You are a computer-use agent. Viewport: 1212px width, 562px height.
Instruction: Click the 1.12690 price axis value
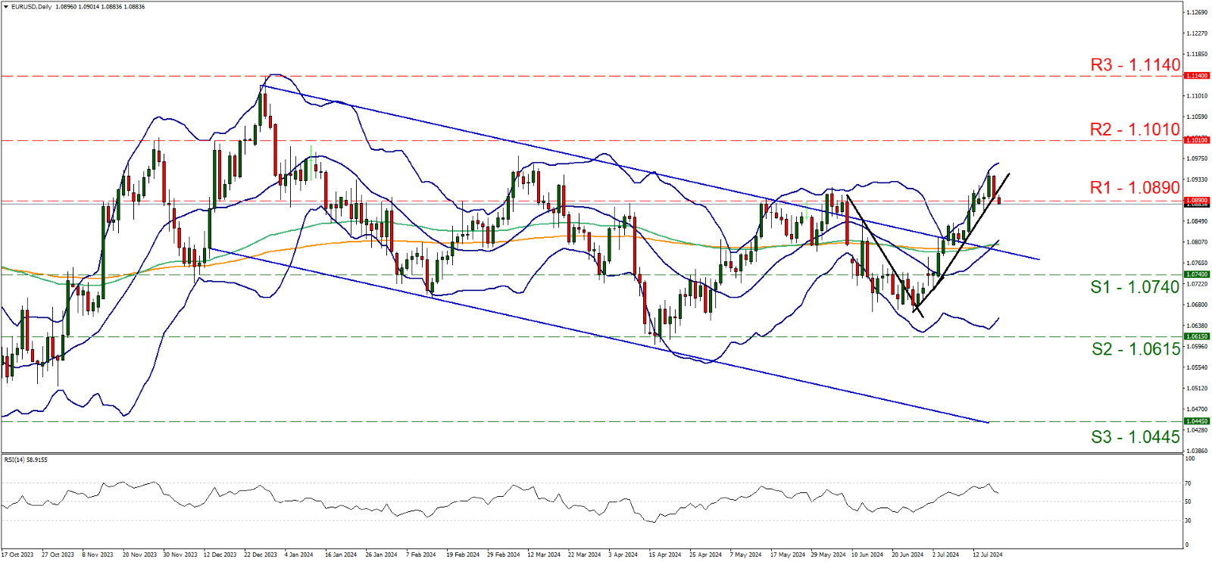click(1198, 12)
